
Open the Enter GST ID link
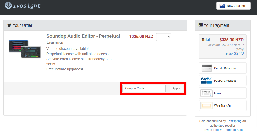(x=235, y=54)
